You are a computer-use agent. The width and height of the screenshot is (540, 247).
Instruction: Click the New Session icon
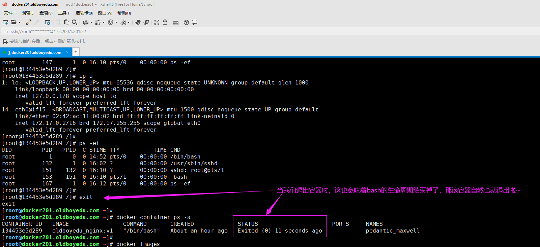[5, 22]
